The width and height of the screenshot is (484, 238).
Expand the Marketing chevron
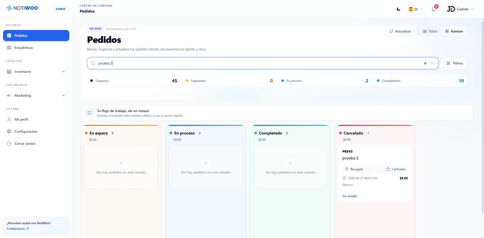[x=64, y=95]
